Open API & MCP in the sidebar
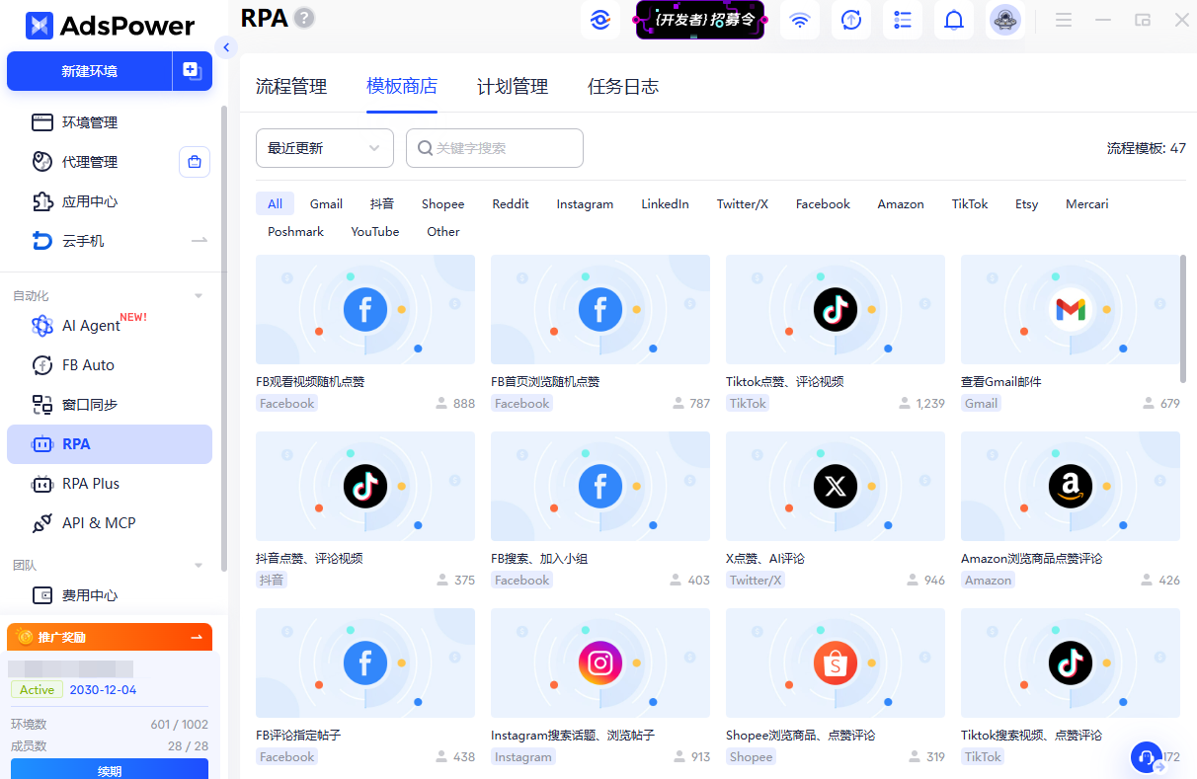The width and height of the screenshot is (1197, 779). tap(110, 523)
